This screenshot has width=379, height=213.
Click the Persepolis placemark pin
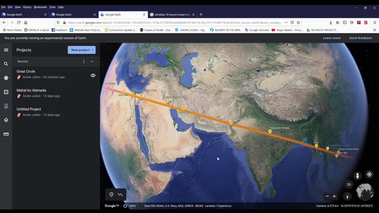184,108
